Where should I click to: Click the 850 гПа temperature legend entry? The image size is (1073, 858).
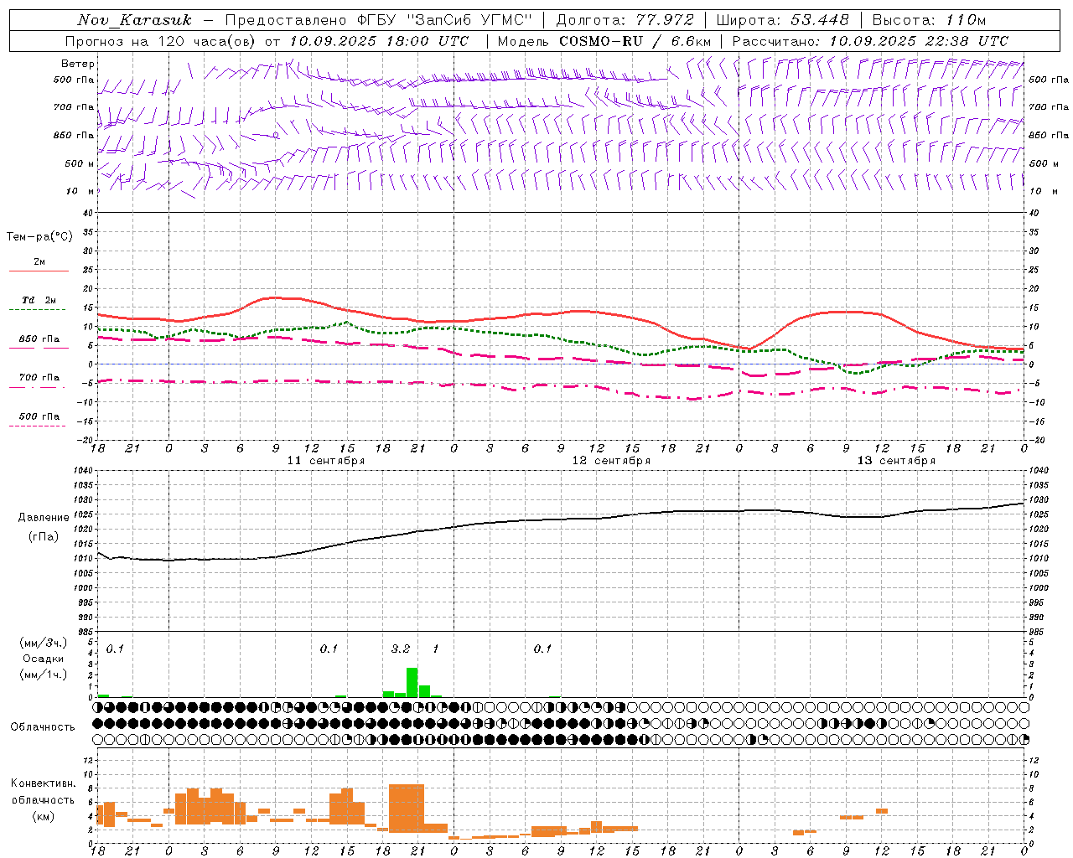coord(39,339)
